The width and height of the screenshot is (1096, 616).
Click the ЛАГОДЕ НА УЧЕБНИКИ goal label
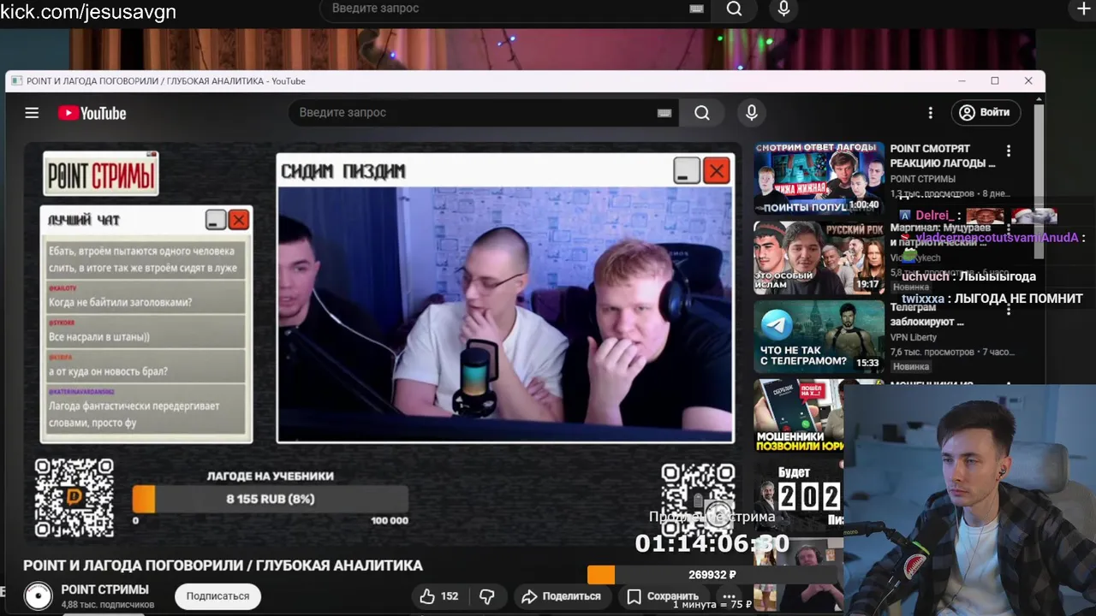(271, 476)
